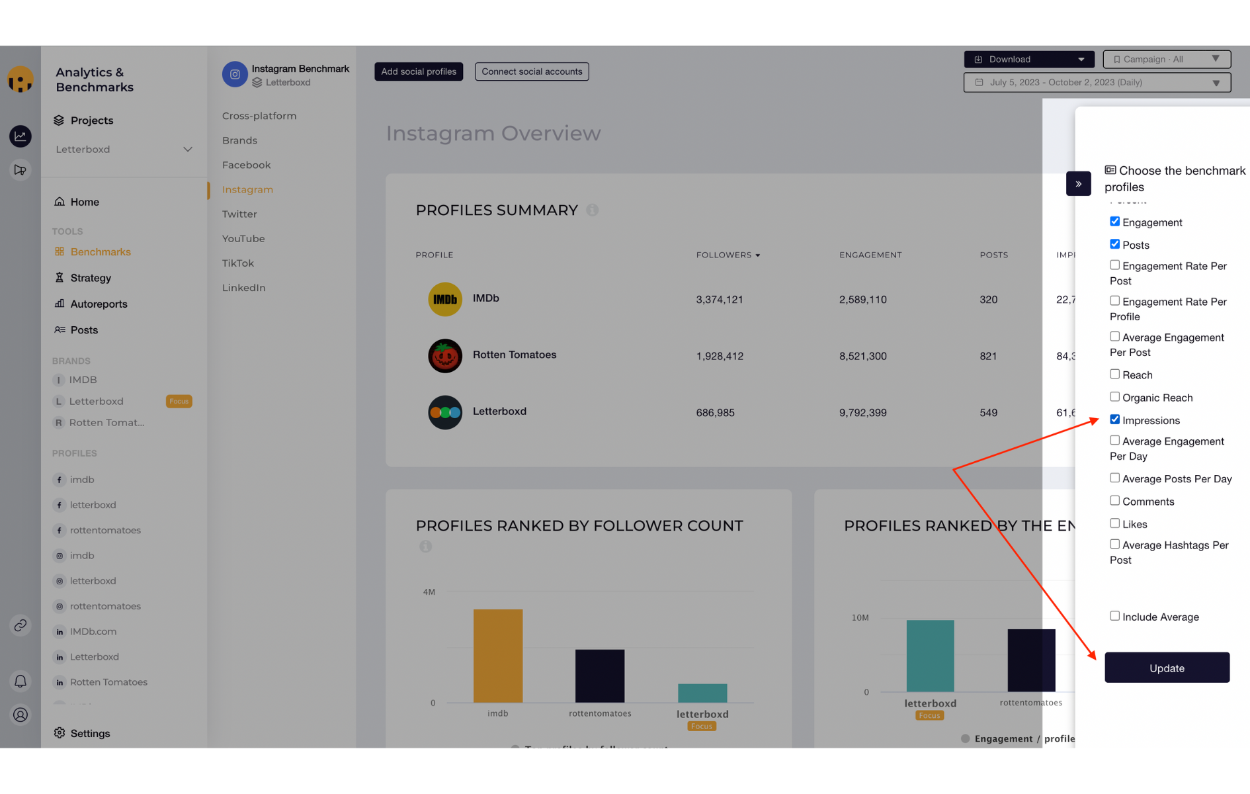The image size is (1250, 794).
Task: Open the notifications bell icon
Action: (x=21, y=681)
